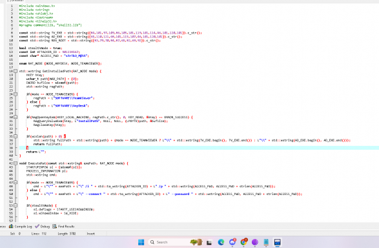Collapse the fold at line 24
The image size is (379, 248).
[x=15, y=94]
